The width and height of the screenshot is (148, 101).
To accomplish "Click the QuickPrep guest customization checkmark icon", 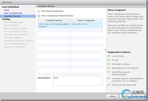I will point(109,72).
